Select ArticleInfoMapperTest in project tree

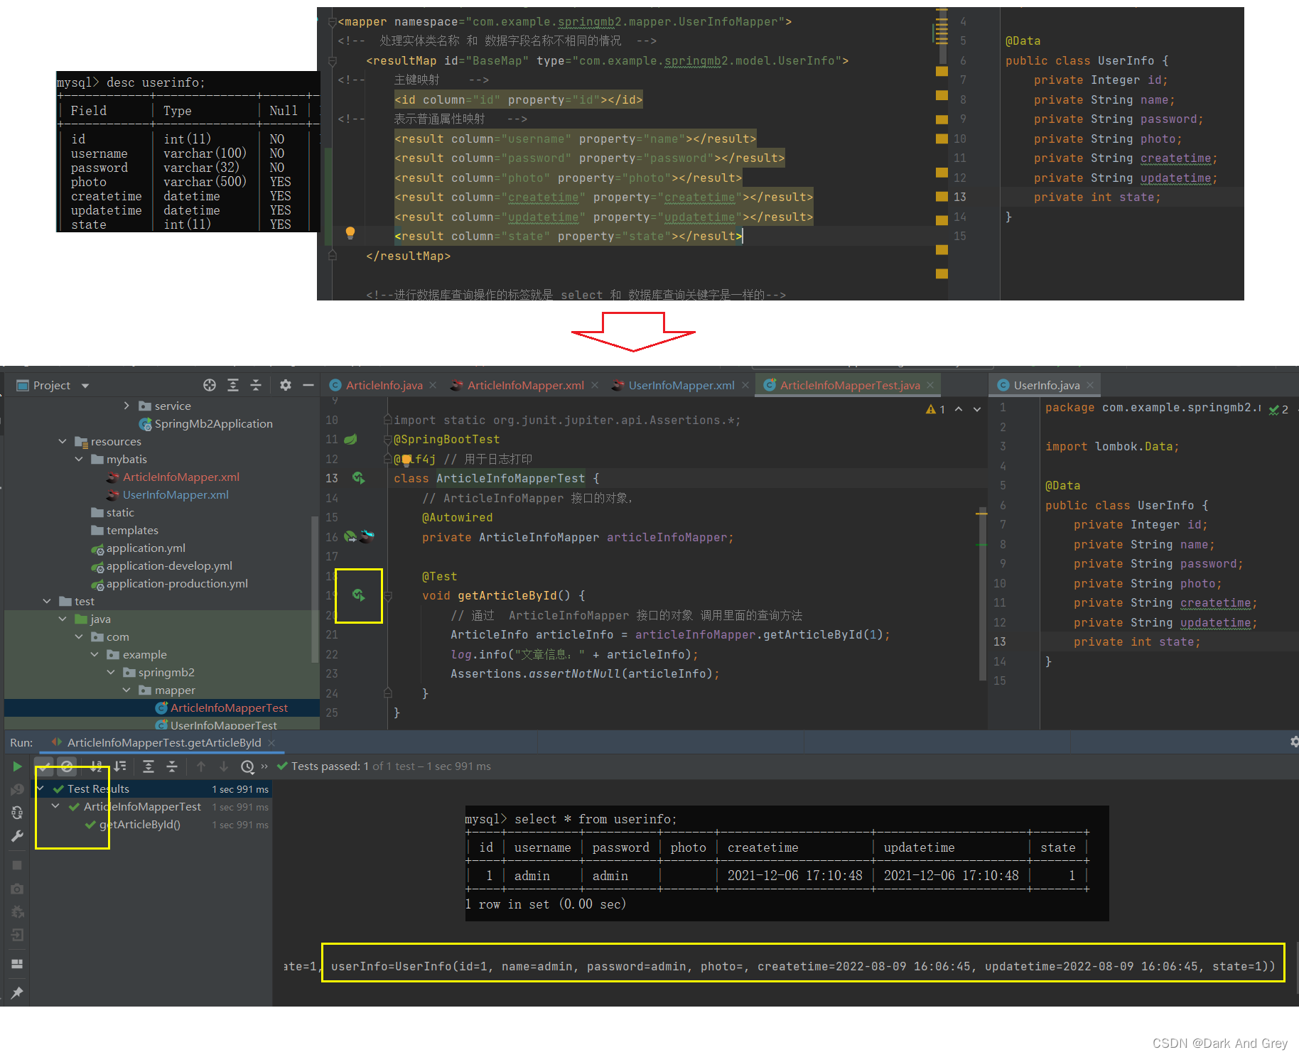click(x=229, y=708)
